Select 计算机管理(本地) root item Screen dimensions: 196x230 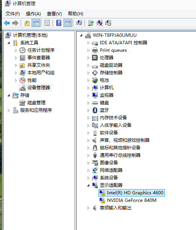[30, 35]
